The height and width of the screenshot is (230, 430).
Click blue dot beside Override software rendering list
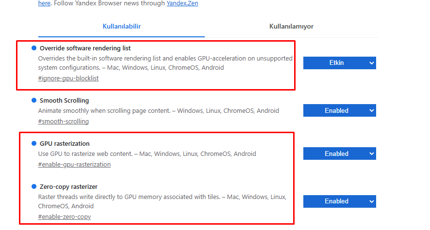click(x=34, y=48)
